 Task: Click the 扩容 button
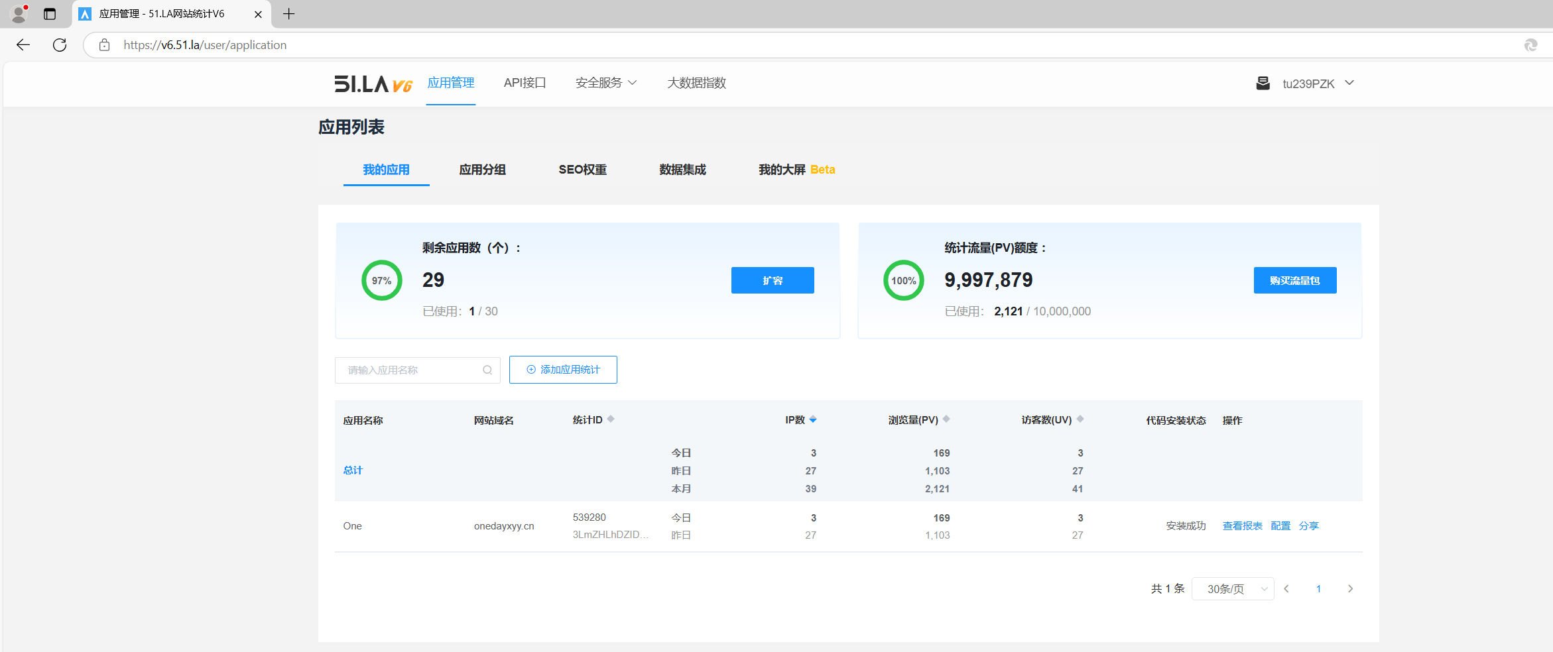tap(773, 280)
